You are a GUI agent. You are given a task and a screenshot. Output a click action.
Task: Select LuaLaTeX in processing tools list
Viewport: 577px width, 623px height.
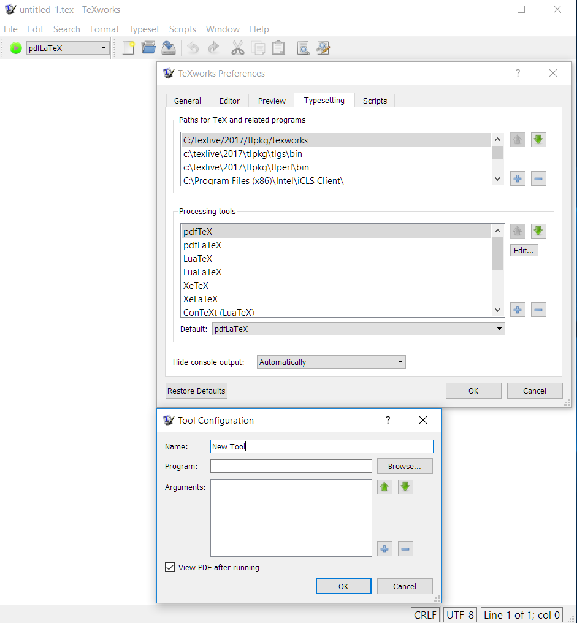336,272
